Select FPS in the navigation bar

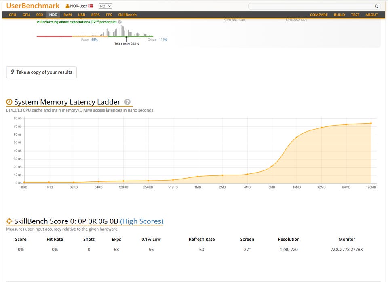pyautogui.click(x=109, y=15)
